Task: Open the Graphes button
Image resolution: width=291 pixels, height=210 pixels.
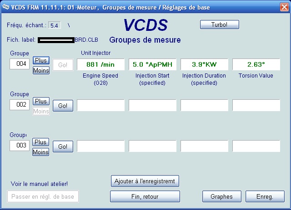Action: (221, 196)
